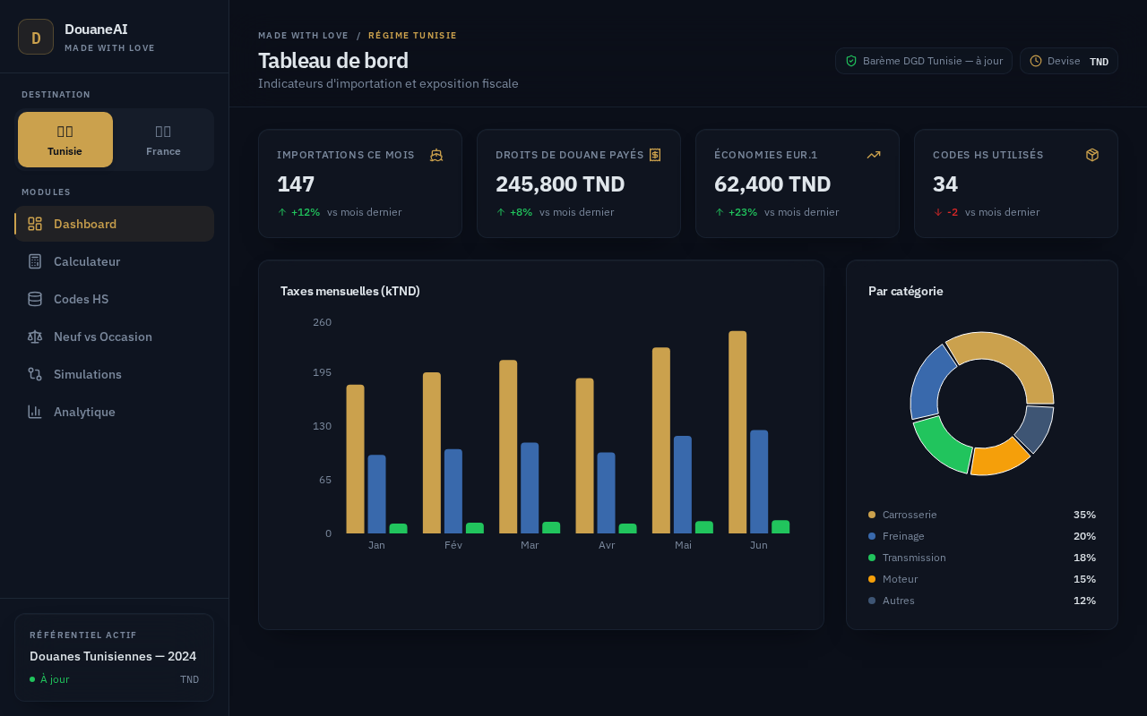Click the Freinage legend label
Screen dimensions: 1147x716
pos(903,536)
